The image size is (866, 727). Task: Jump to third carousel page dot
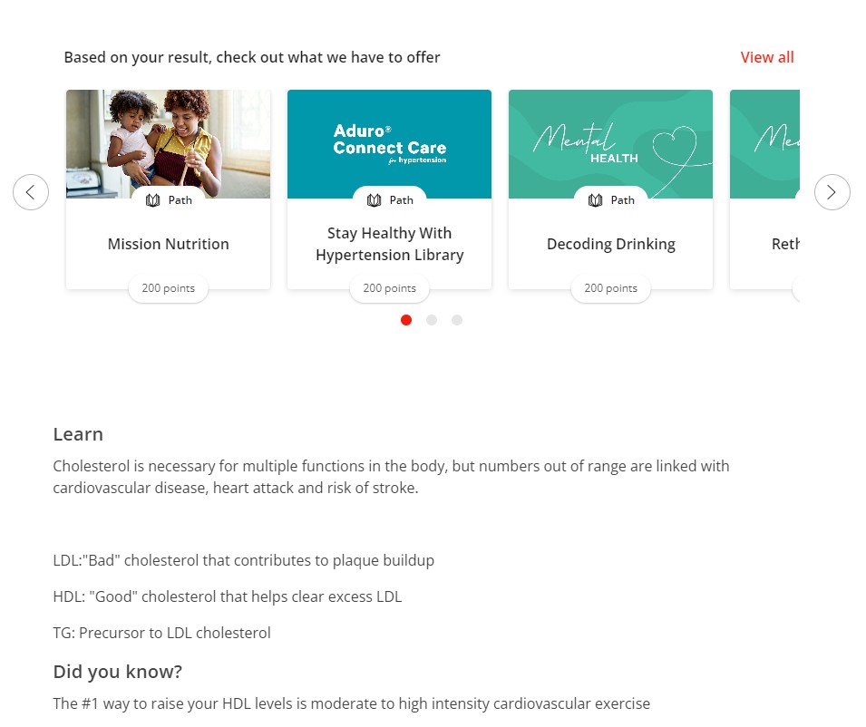click(x=457, y=320)
